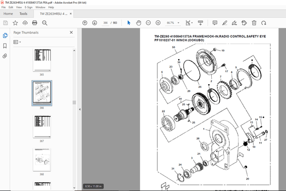Open Page Thumbnails sidebar icon
This screenshot has width=286, height=191.
pyautogui.click(x=5, y=35)
